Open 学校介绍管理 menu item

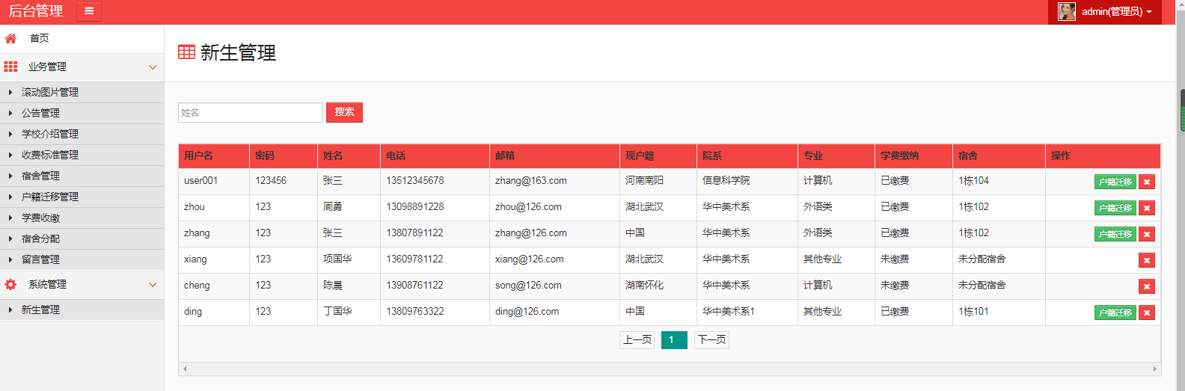tap(82, 134)
